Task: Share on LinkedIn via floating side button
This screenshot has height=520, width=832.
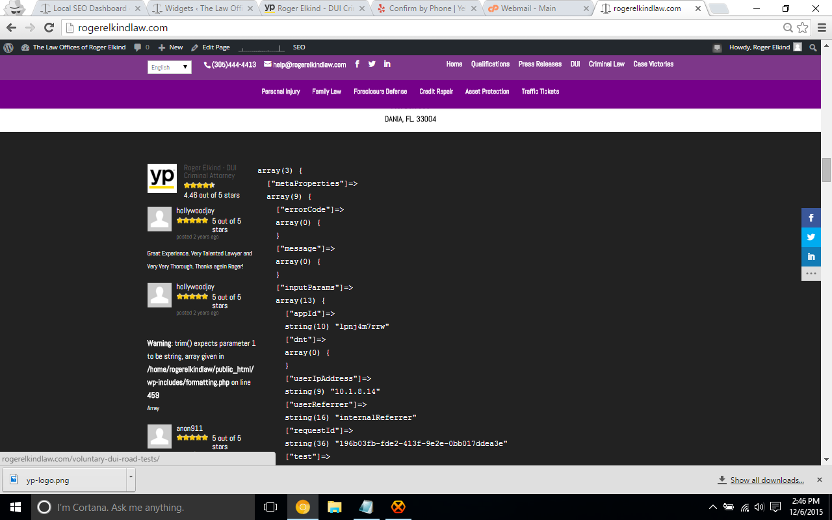Action: [811, 257]
